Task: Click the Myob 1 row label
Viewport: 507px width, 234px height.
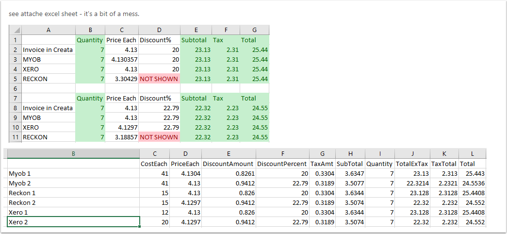Action: [x=73, y=173]
